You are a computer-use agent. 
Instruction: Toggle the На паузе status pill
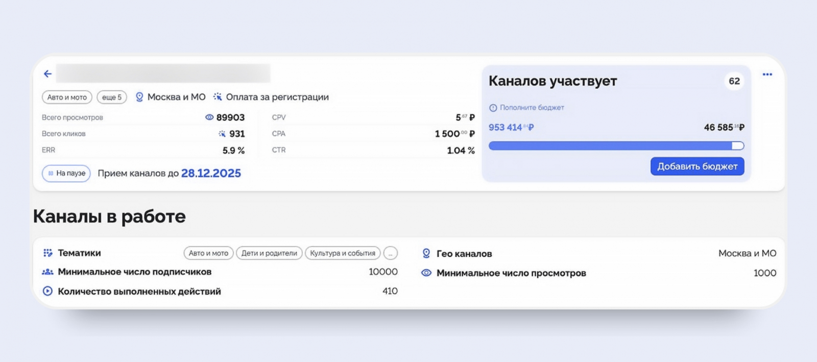click(x=66, y=174)
